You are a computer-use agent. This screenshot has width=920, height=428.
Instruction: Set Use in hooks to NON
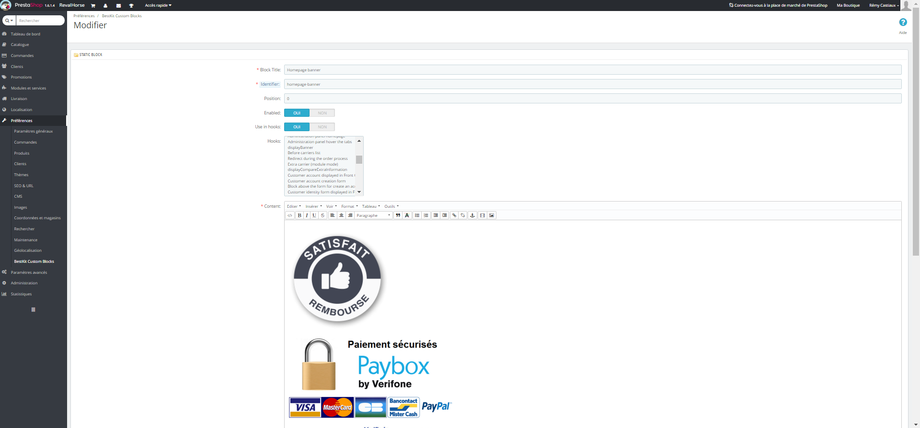[x=322, y=127]
